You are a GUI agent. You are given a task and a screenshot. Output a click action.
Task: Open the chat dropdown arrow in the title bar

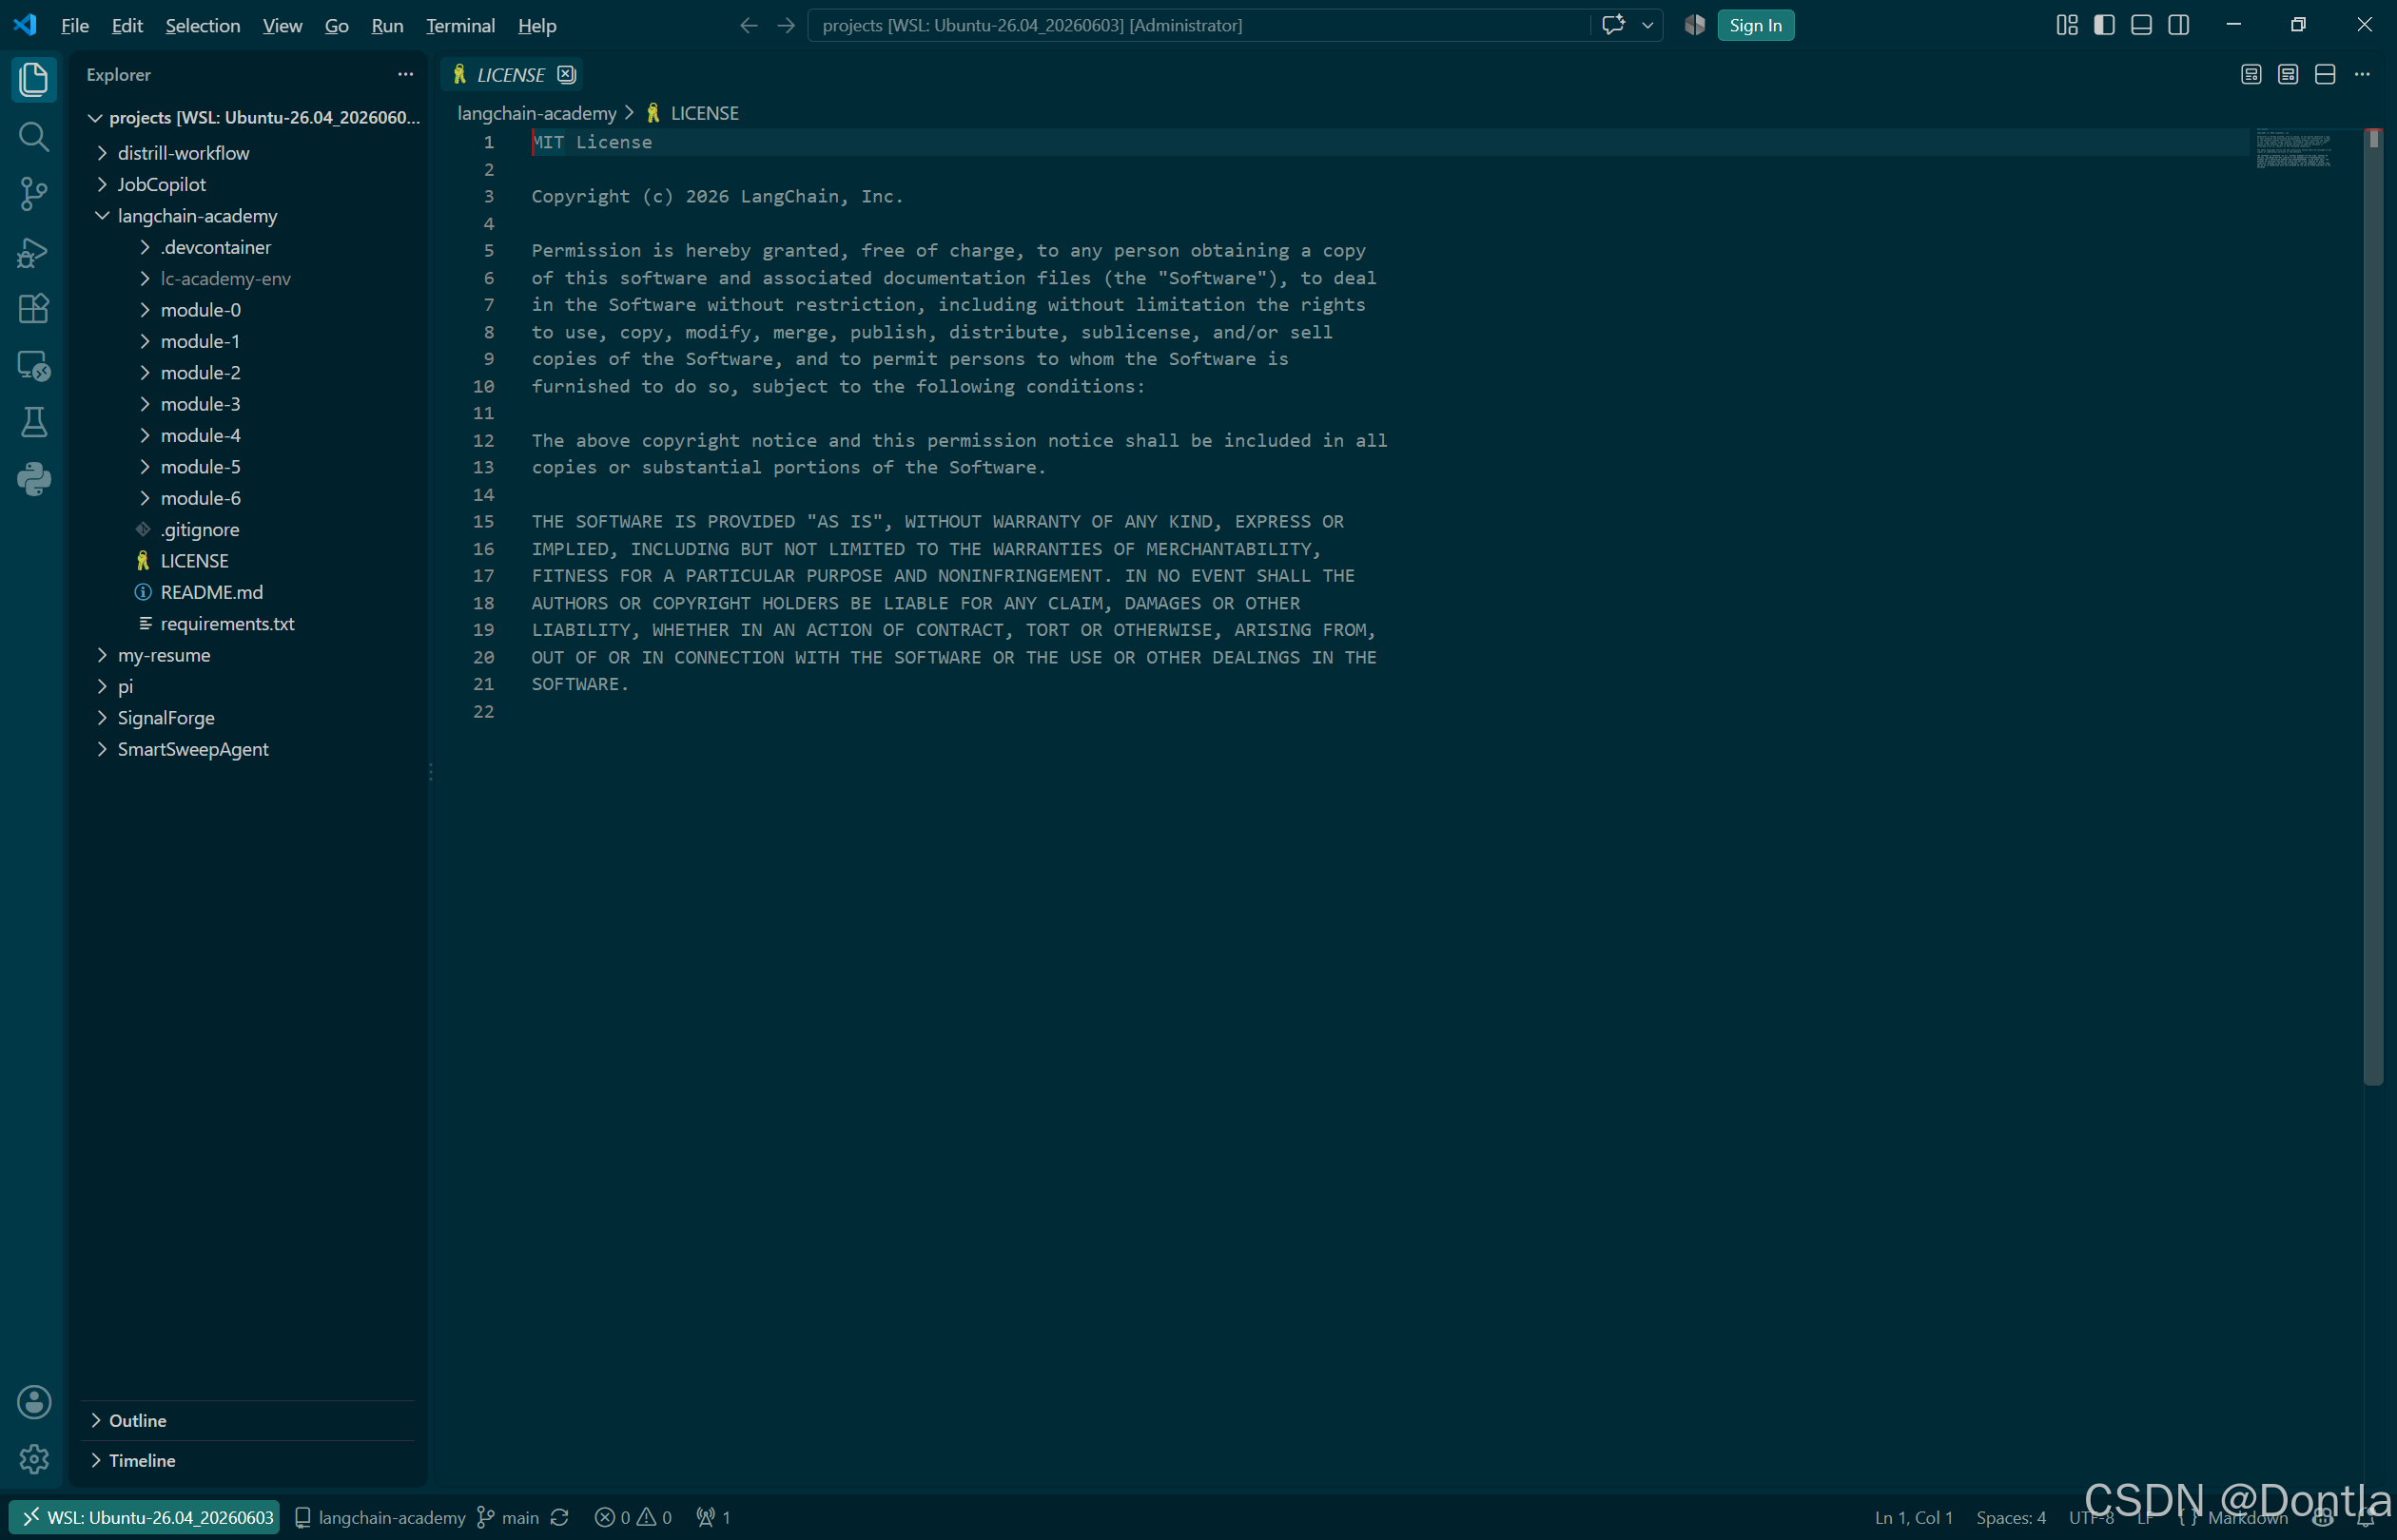1647,25
